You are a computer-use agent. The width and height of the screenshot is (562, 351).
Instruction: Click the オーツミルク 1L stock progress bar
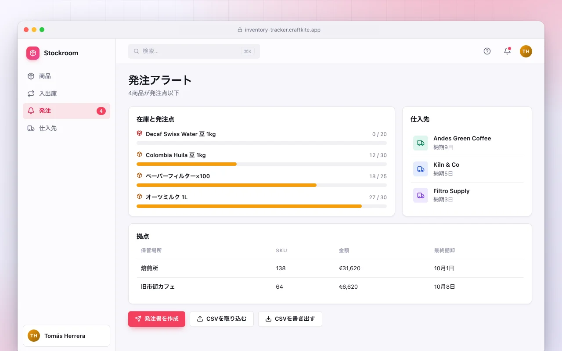[262, 206]
